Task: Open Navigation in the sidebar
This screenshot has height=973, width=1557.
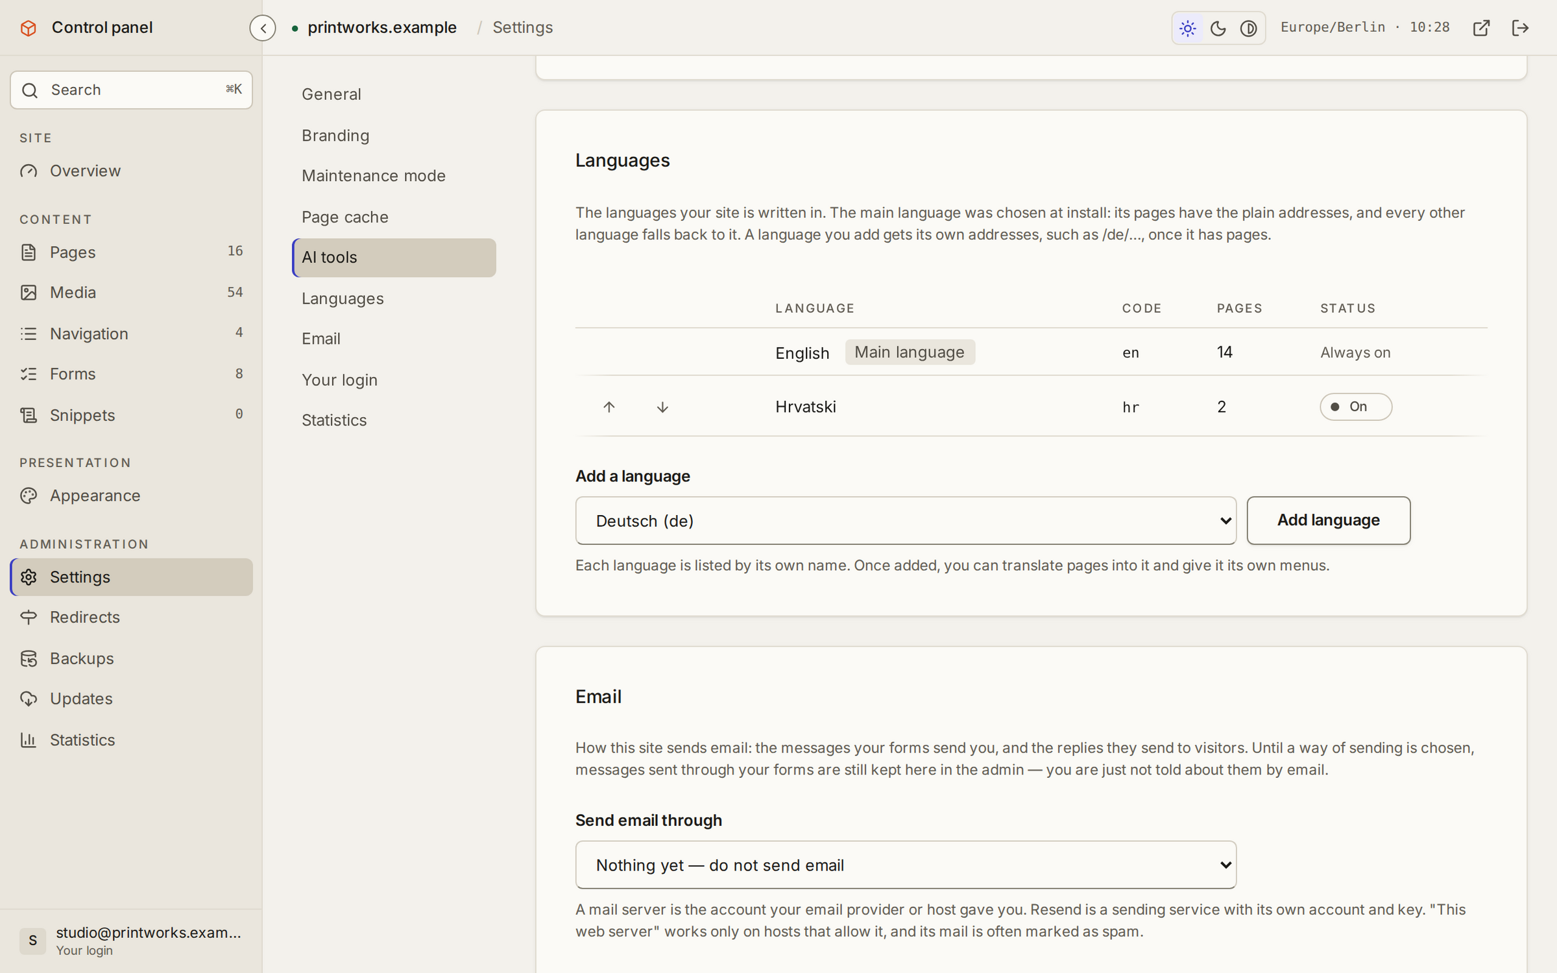Action: 131,333
